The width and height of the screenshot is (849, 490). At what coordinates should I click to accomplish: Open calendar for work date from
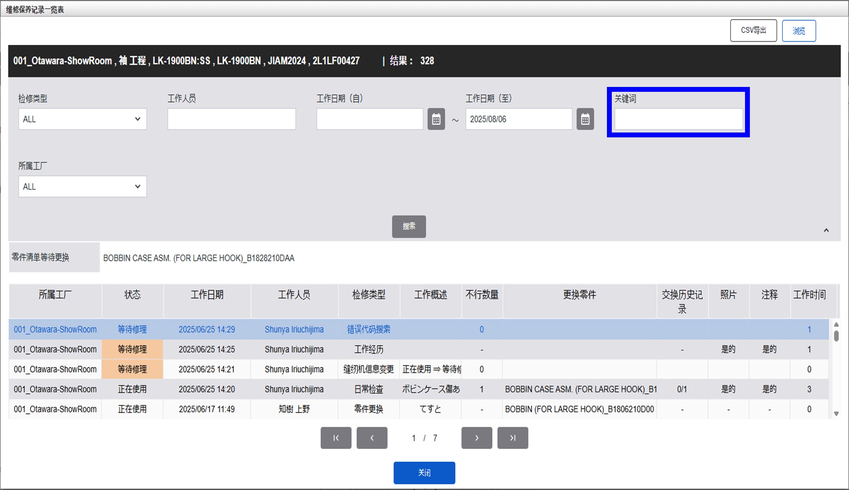(436, 119)
